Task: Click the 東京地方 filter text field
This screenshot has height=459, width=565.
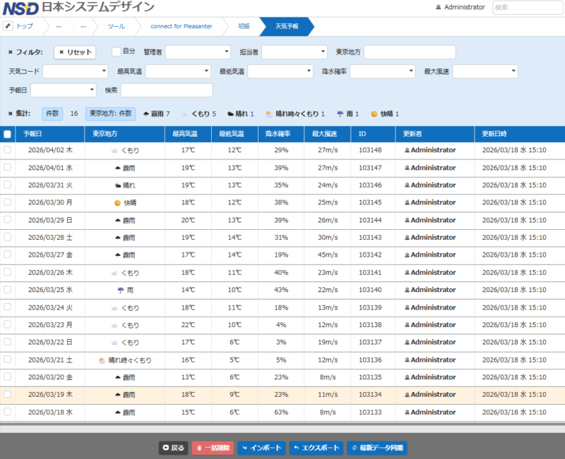Action: coord(410,52)
